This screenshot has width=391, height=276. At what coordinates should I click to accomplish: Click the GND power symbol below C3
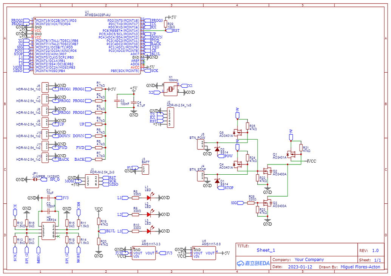pos(134,112)
